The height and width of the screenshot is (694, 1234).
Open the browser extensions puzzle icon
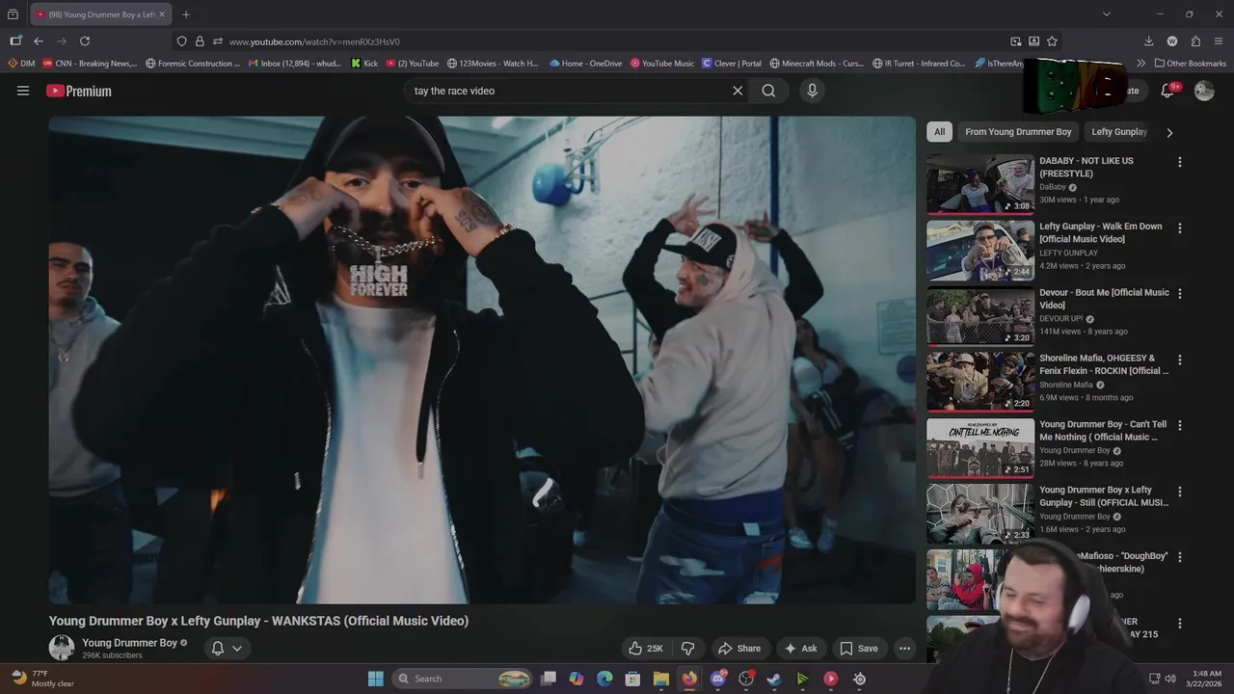tap(1195, 41)
